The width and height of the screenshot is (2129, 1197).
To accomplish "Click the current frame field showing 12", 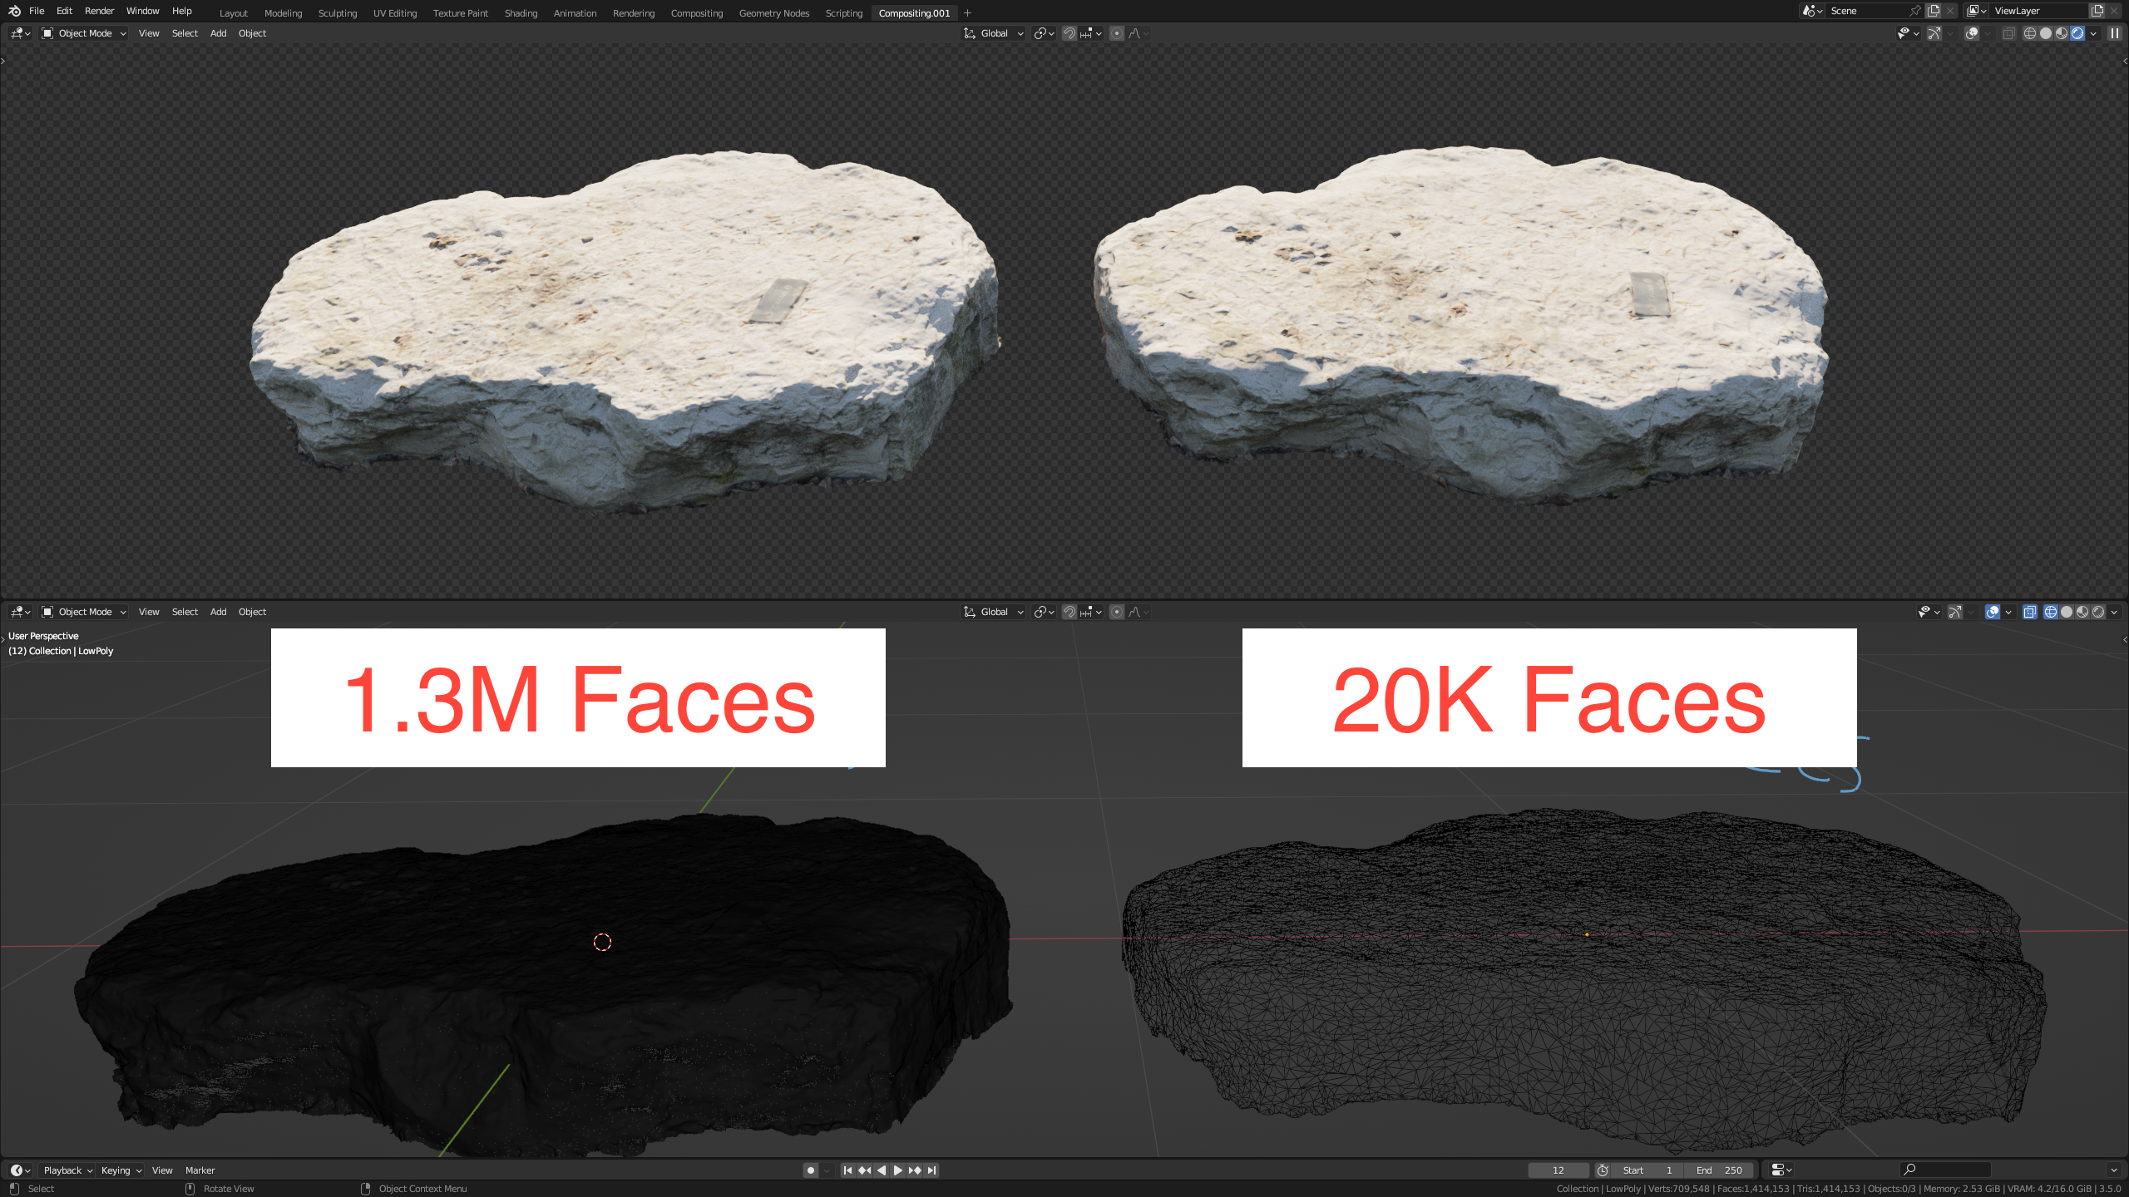I will pyautogui.click(x=1558, y=1170).
